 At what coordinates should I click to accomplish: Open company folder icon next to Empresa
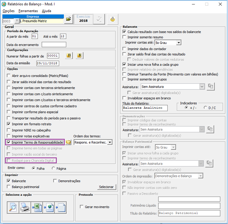pos(69,19)
